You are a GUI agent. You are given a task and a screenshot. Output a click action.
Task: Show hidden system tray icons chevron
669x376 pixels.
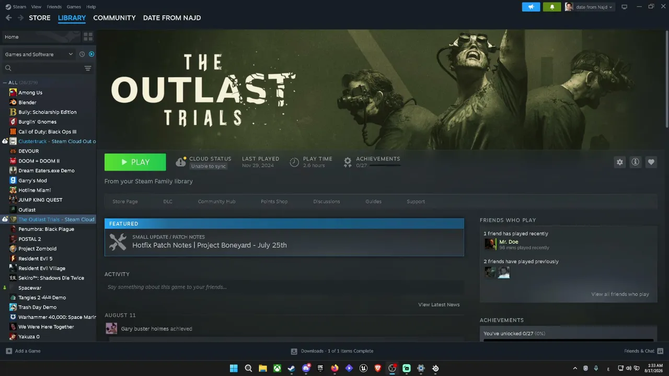click(575, 368)
